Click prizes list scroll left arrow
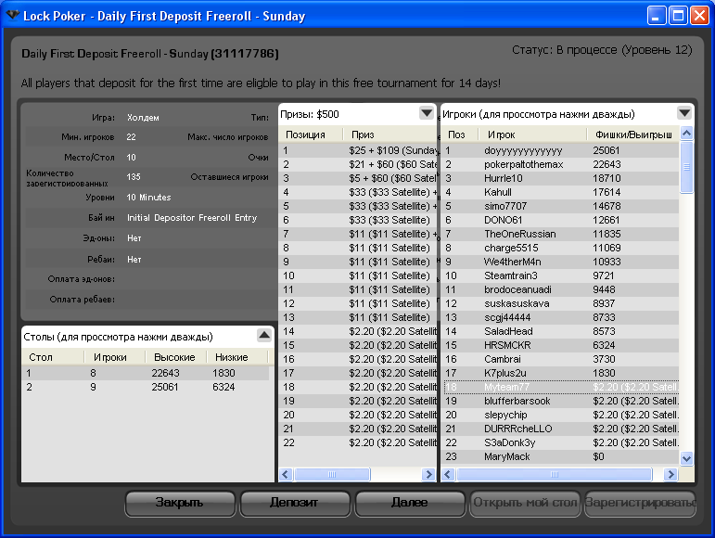Viewport: 715px width, 538px height. (286, 474)
